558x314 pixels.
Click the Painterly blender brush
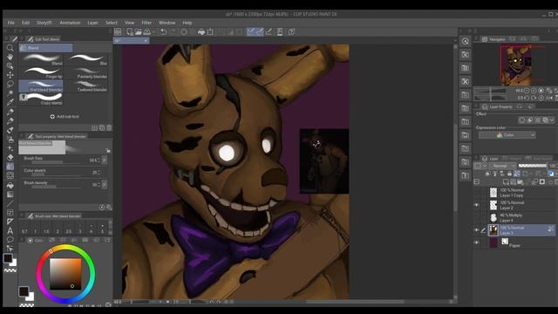click(x=86, y=73)
